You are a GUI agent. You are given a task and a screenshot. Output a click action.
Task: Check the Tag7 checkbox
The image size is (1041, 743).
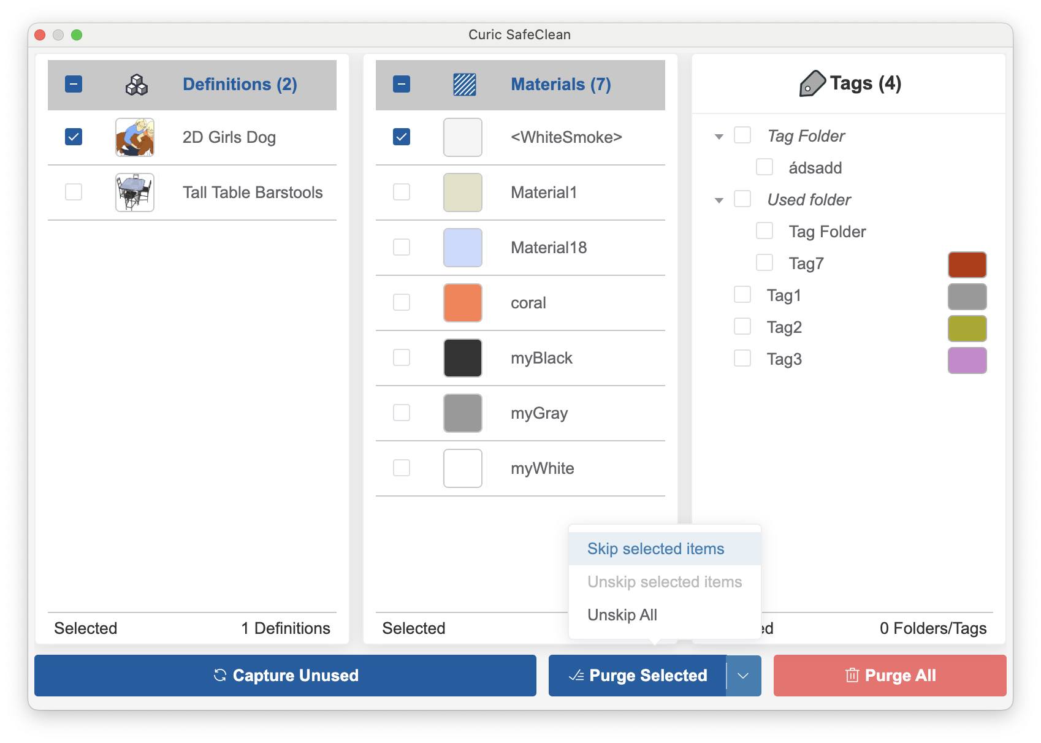click(765, 262)
